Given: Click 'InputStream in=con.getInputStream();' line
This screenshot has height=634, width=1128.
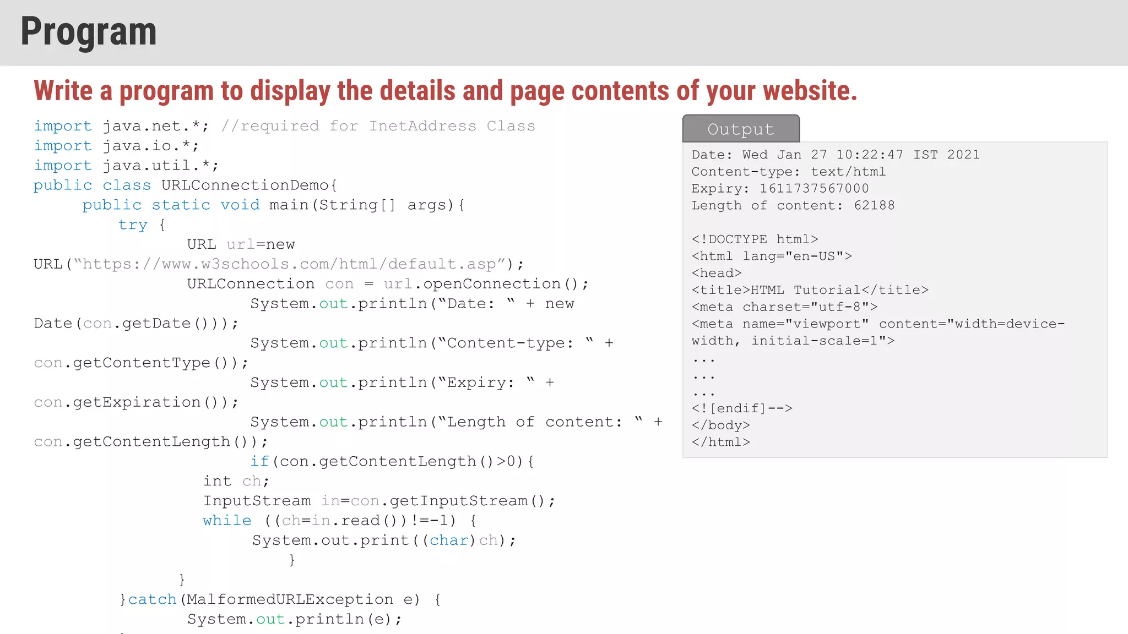Looking at the screenshot, I should 379,501.
